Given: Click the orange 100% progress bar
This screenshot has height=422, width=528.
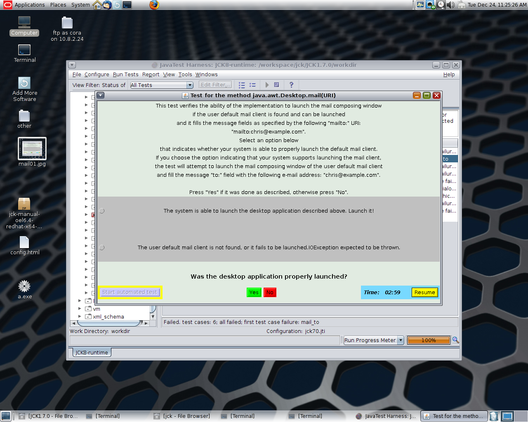Looking at the screenshot, I should (x=429, y=340).
